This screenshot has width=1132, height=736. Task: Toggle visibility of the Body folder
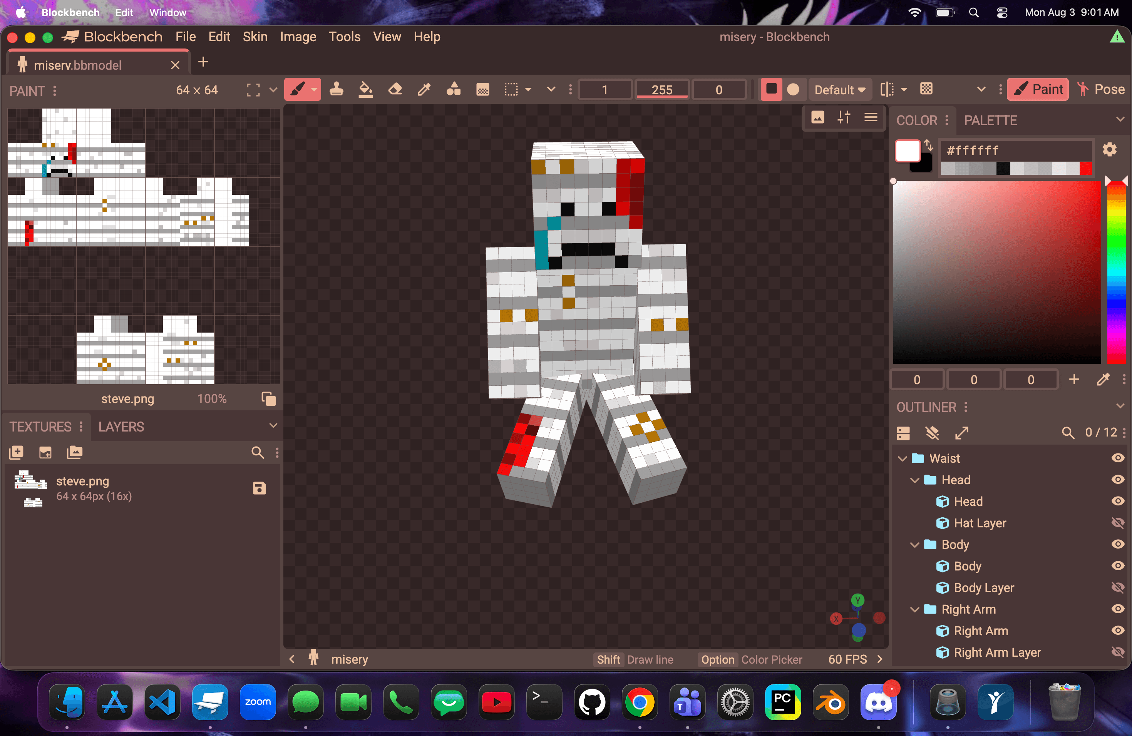coord(1118,544)
